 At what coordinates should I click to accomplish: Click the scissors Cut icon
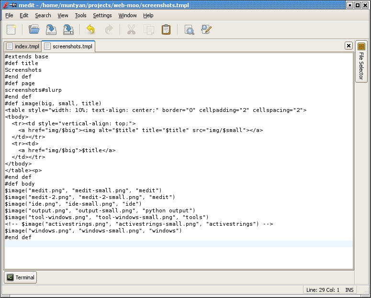pyautogui.click(x=131, y=30)
